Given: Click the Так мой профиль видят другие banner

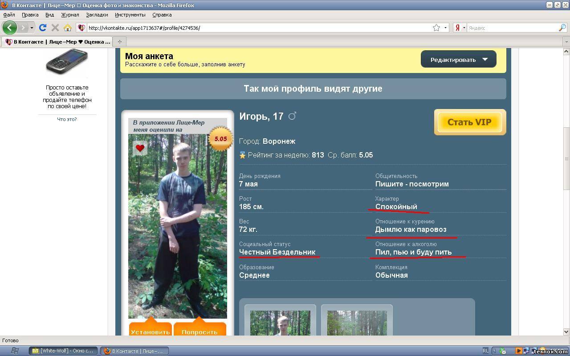Looking at the screenshot, I should pyautogui.click(x=313, y=89).
